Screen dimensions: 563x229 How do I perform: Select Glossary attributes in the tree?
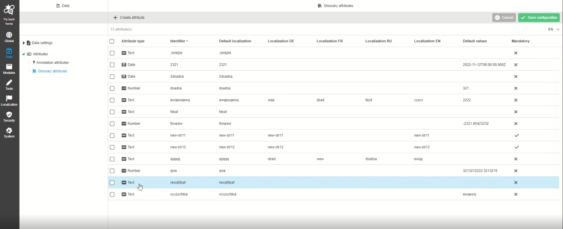(52, 71)
